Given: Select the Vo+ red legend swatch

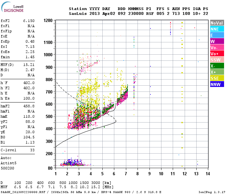Looking at the screenshot, I should [217, 54].
